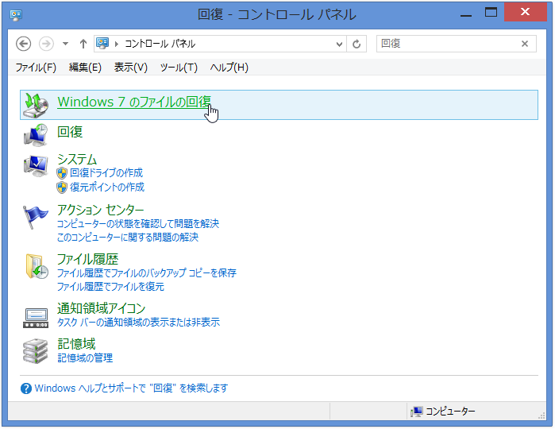Click the Action Center blue flag icon
Image resolution: width=555 pixels, height=429 pixels.
click(36, 216)
